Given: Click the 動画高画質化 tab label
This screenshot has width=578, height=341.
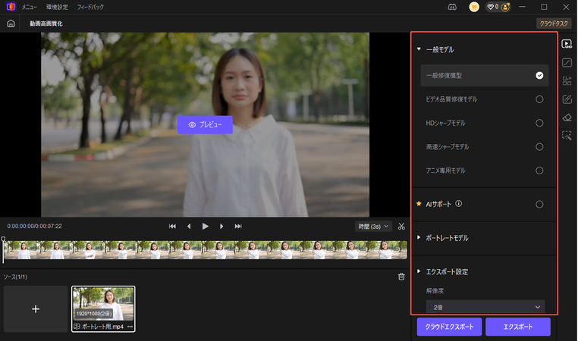Looking at the screenshot, I should click(x=46, y=23).
